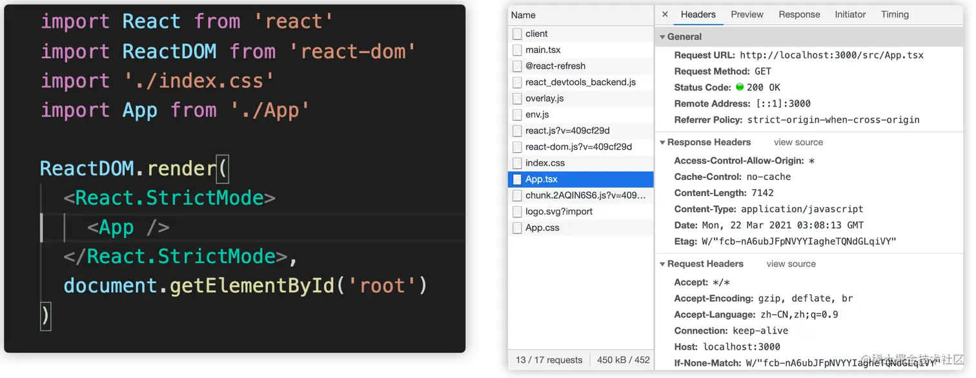
Task: Click the './App' import in code editor
Action: (271, 110)
